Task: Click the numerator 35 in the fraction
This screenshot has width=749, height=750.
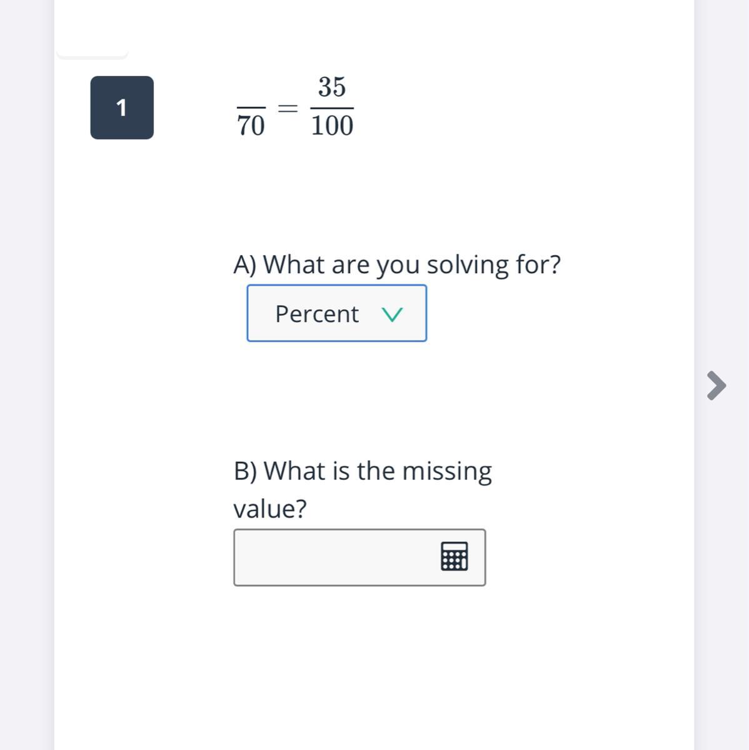Action: (x=332, y=87)
